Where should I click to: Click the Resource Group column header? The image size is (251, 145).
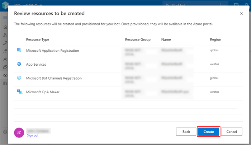click(x=138, y=39)
